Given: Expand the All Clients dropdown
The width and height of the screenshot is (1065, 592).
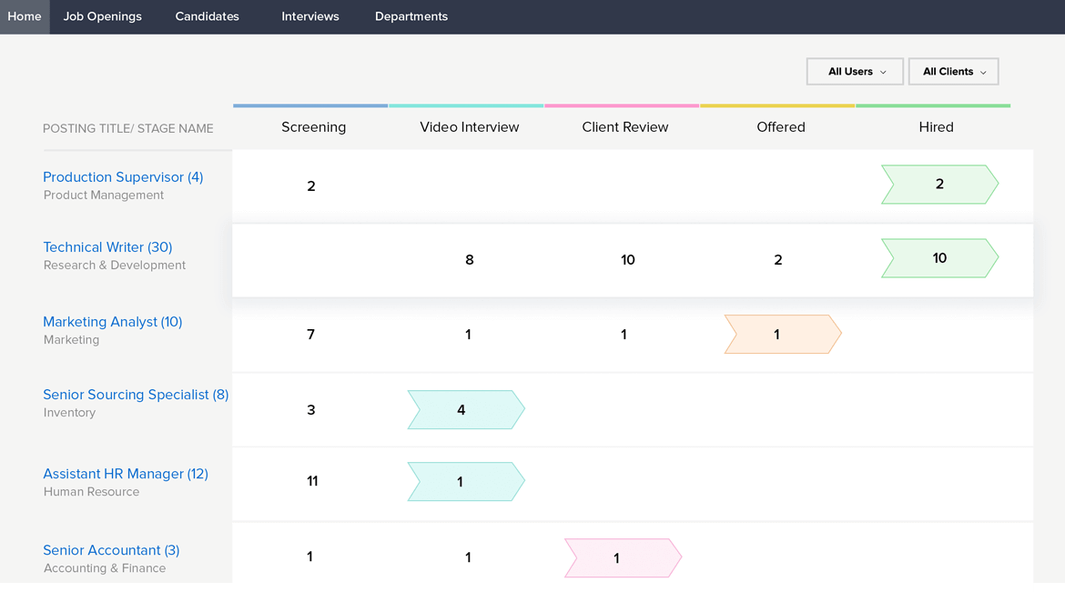Looking at the screenshot, I should pyautogui.click(x=954, y=71).
